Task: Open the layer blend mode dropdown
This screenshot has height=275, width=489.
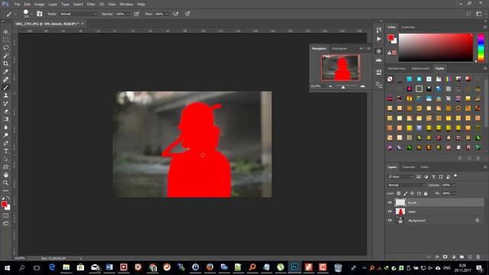Action: (x=406, y=185)
